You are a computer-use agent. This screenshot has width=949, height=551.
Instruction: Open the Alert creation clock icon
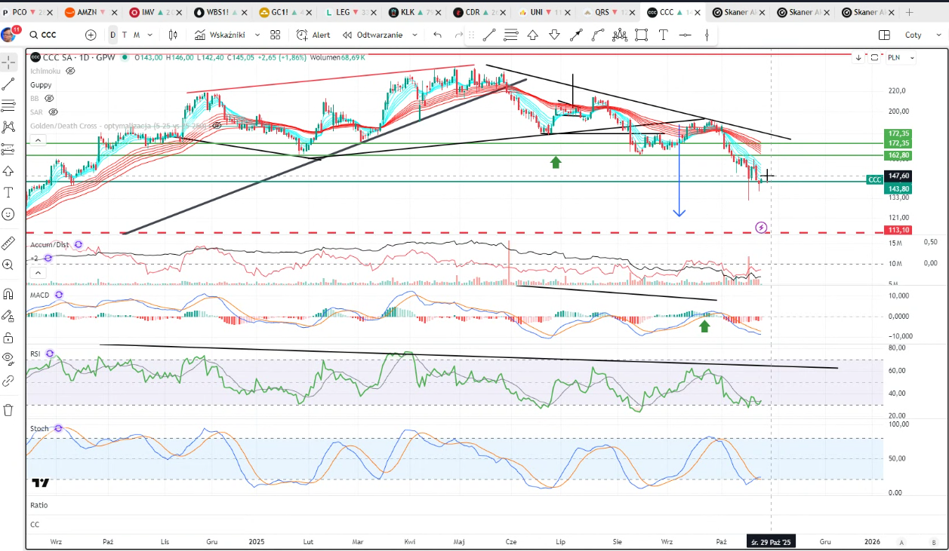click(x=302, y=35)
